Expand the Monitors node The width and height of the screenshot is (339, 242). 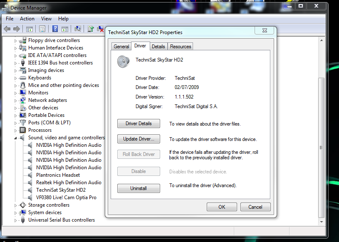pos(15,93)
